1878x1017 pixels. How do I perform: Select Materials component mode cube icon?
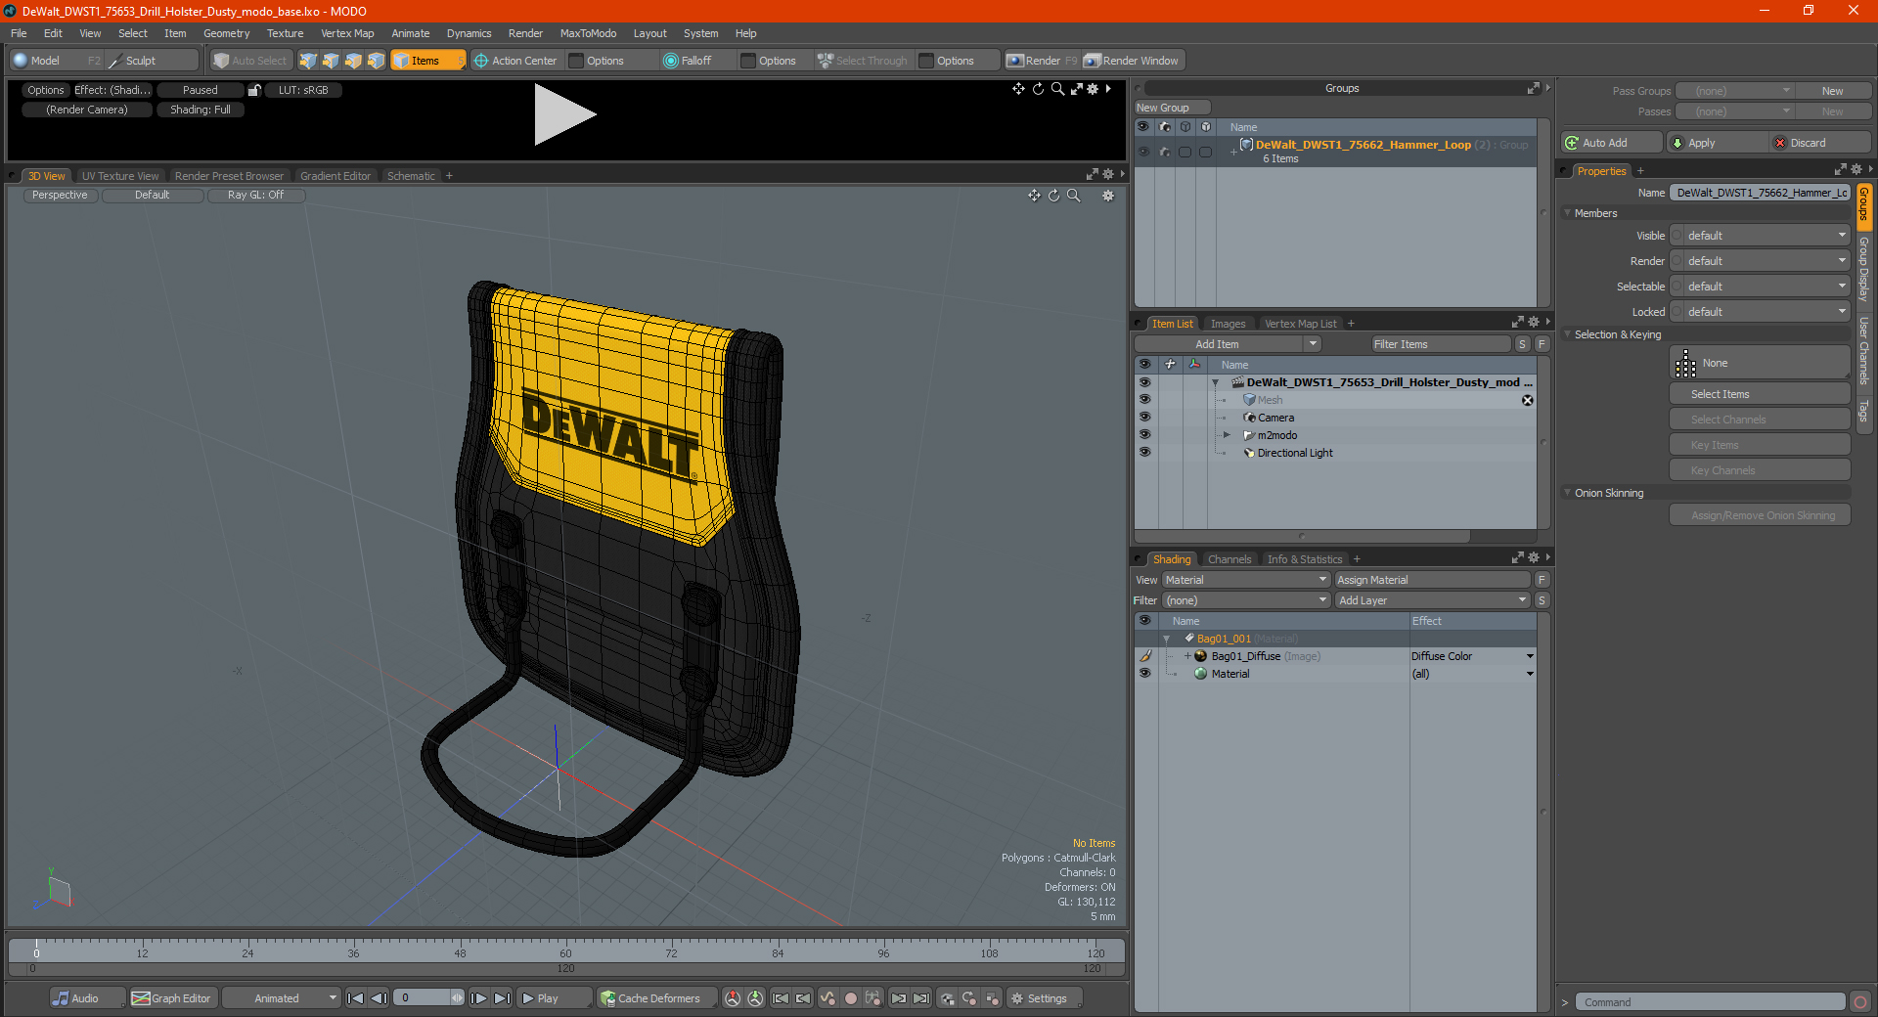tap(376, 61)
